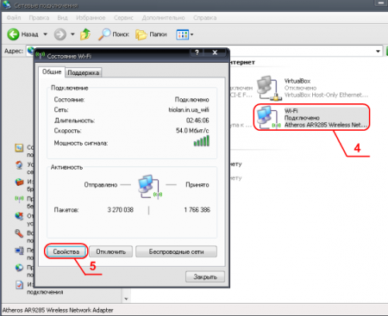
Task: Click the fifth sidebar globe icon
Action: (19, 216)
